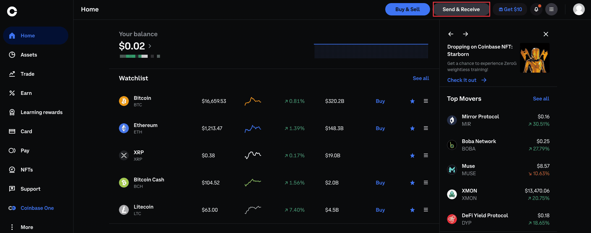
Task: Click the DeFi Yield Protocol icon
Action: tap(452, 219)
